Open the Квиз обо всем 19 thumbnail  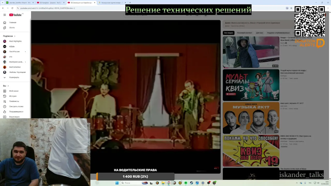coord(251,151)
